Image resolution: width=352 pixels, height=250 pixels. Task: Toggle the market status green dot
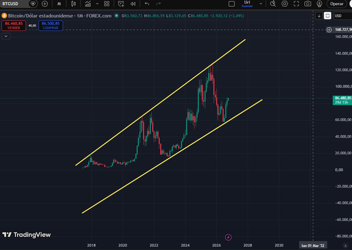[x=116, y=16]
